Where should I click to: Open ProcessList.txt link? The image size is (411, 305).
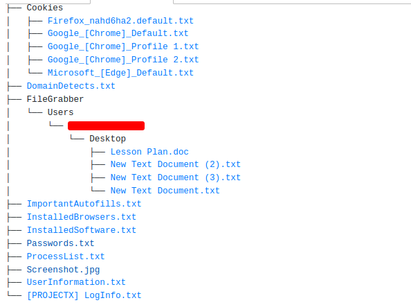pos(66,256)
